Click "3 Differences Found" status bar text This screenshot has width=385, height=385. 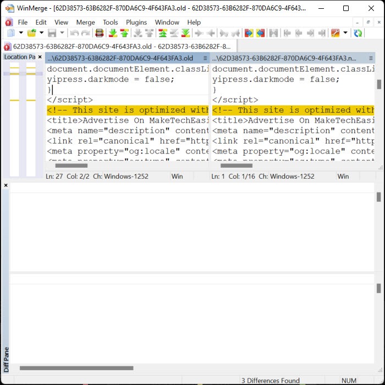point(271,381)
